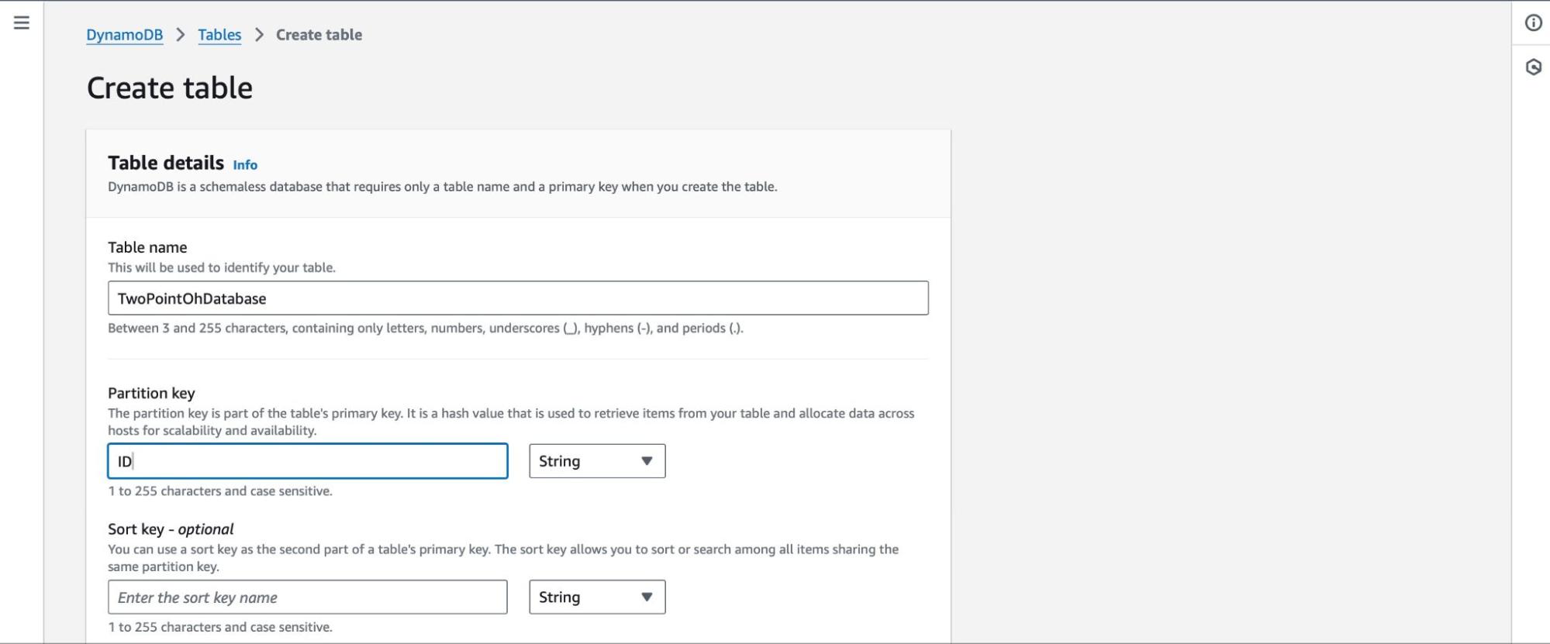Click the hexagon icon below the info icon
Screen dimensions: 1550x644
coord(1533,67)
